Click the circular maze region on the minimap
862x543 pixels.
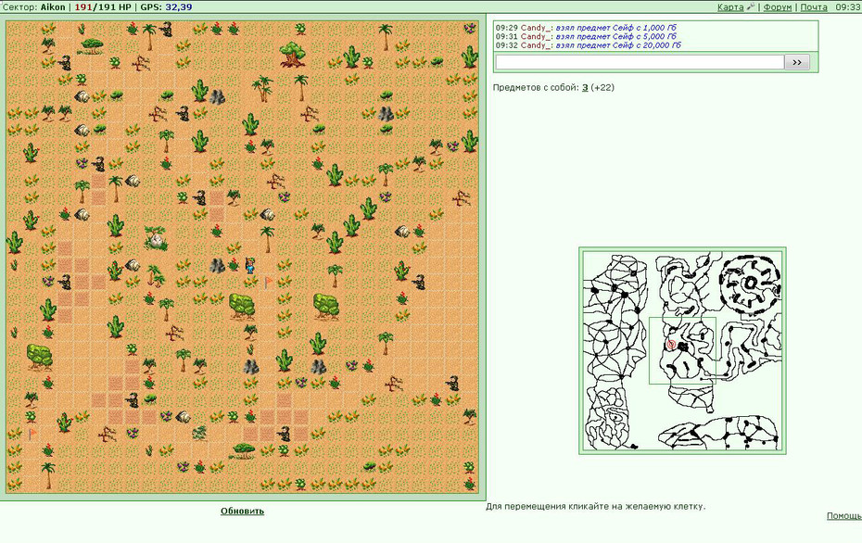[750, 284]
